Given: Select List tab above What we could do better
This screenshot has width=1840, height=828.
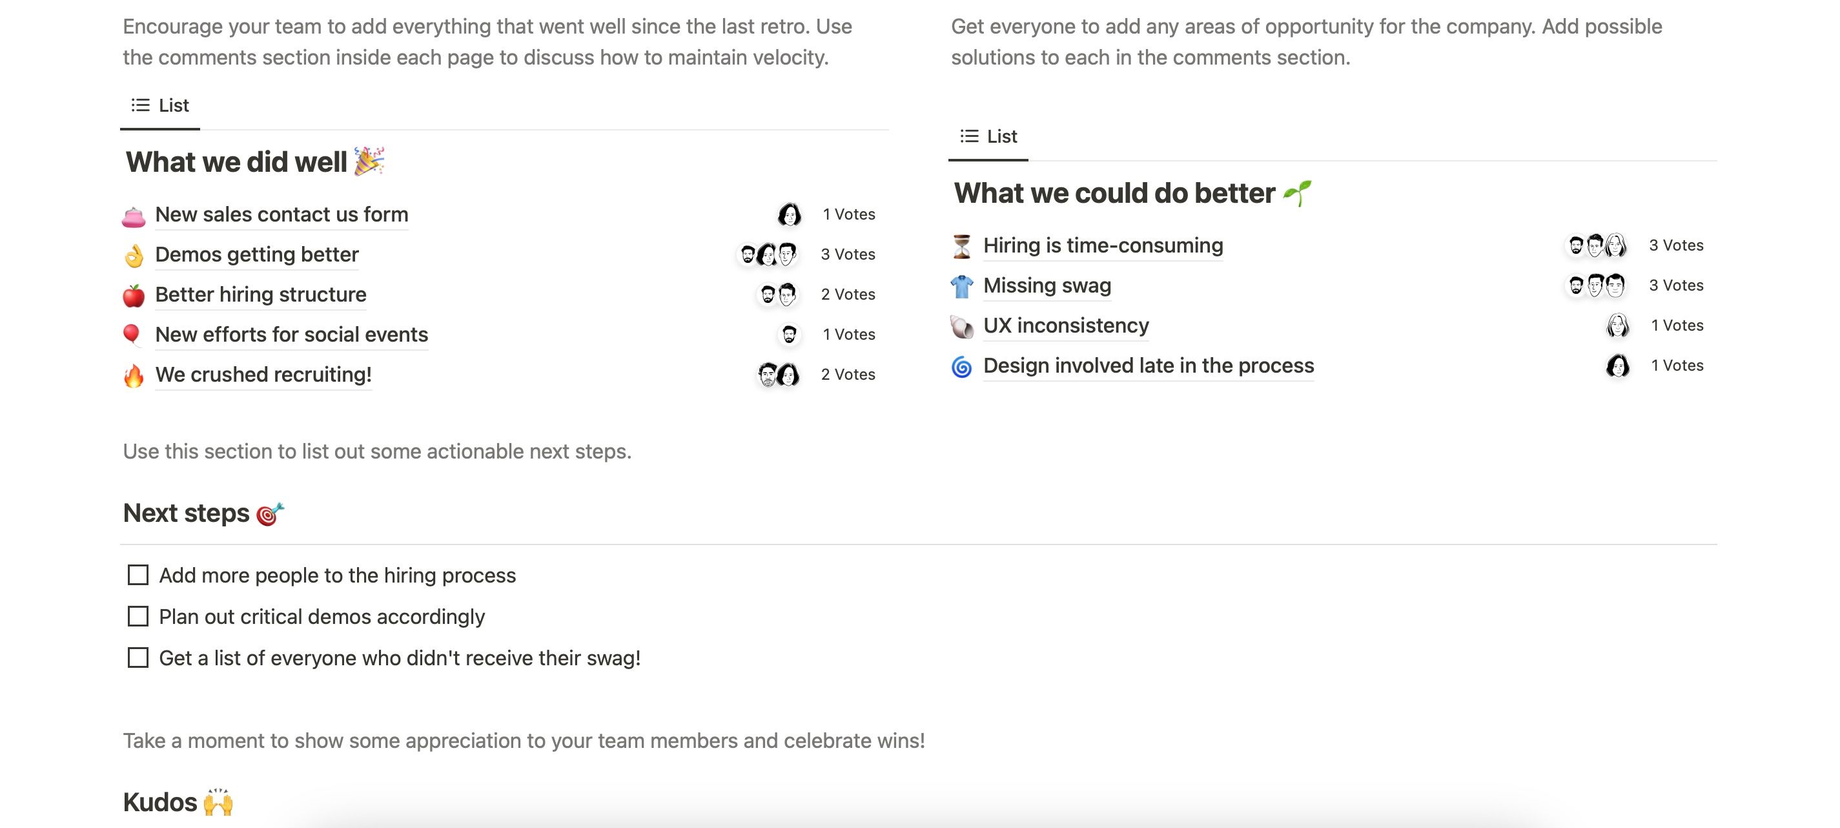Looking at the screenshot, I should point(988,136).
